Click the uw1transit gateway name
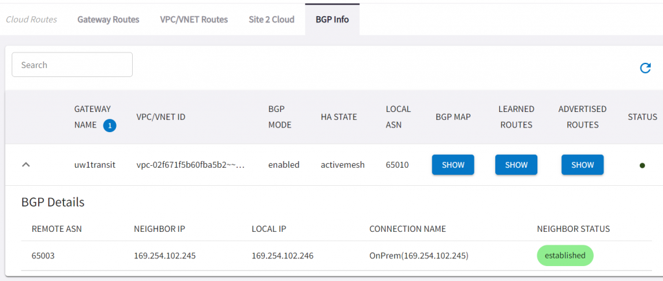Screen dimensions: 663x281 95,165
